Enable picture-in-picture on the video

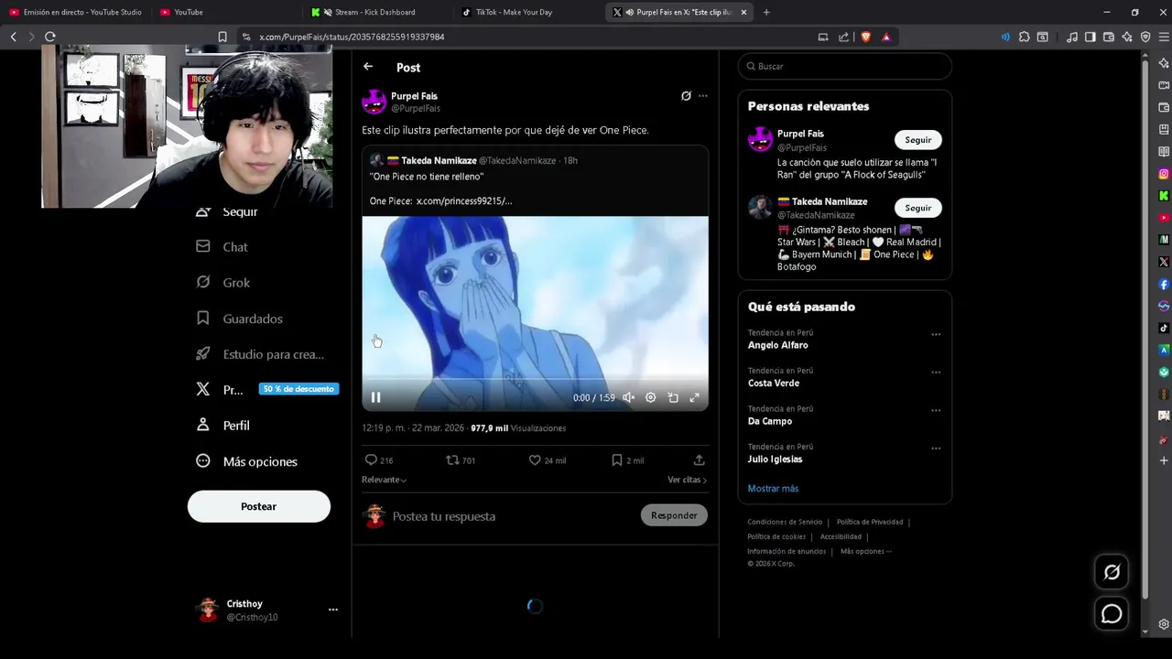(x=673, y=397)
